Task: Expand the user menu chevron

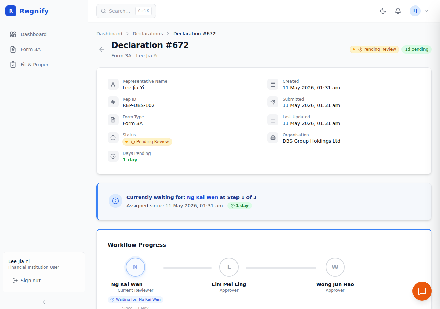Action: (426, 11)
